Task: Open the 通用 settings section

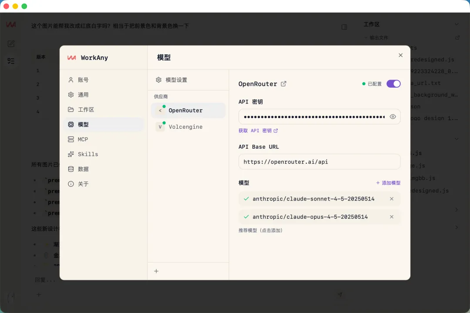Action: click(x=83, y=95)
